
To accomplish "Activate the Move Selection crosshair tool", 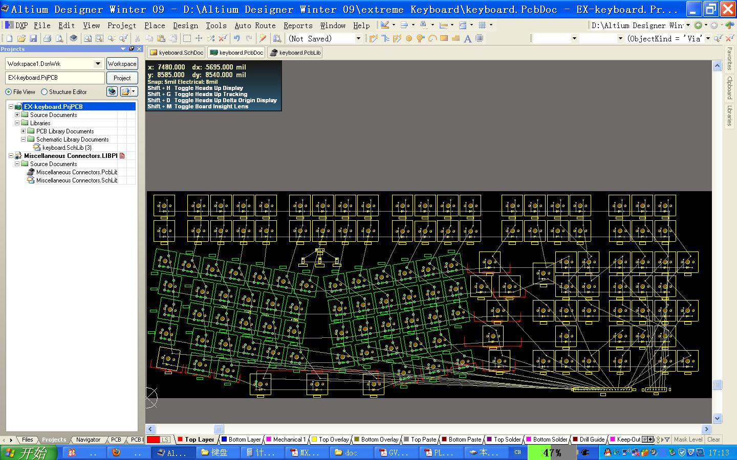I will tap(199, 38).
